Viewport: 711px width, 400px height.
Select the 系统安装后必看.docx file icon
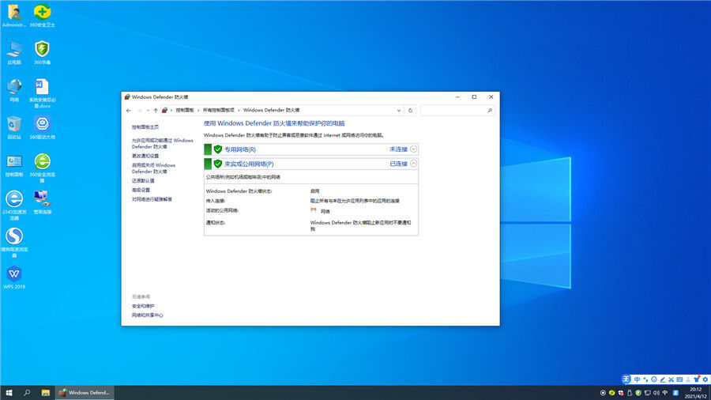coord(42,93)
